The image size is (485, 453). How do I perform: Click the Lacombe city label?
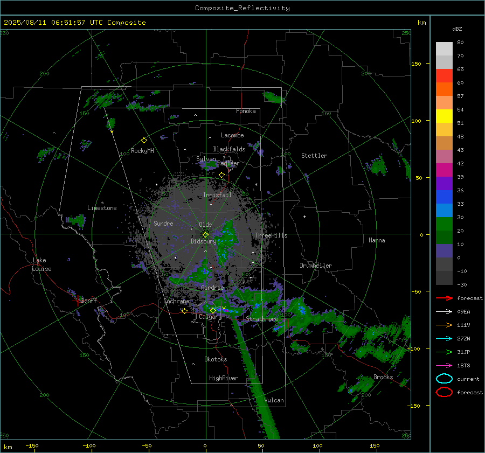click(232, 135)
